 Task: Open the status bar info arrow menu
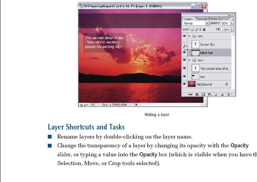click(x=136, y=104)
